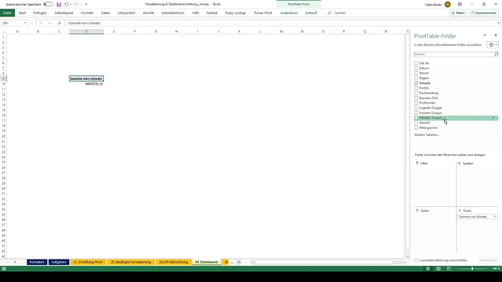Check the Monat field checkbox
This screenshot has height=282, width=502.
click(416, 73)
